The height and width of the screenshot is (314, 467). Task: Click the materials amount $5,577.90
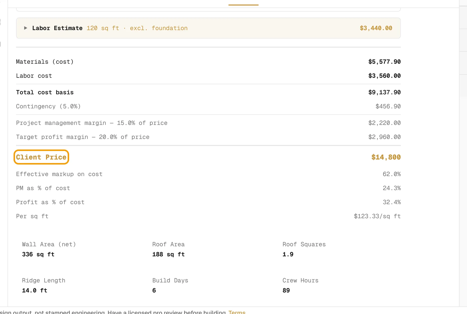point(385,62)
